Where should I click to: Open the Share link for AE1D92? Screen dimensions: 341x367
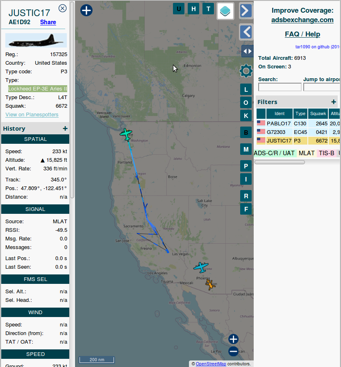coord(48,22)
